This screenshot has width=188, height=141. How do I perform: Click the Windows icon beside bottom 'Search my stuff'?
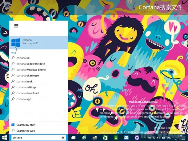coord(13,125)
